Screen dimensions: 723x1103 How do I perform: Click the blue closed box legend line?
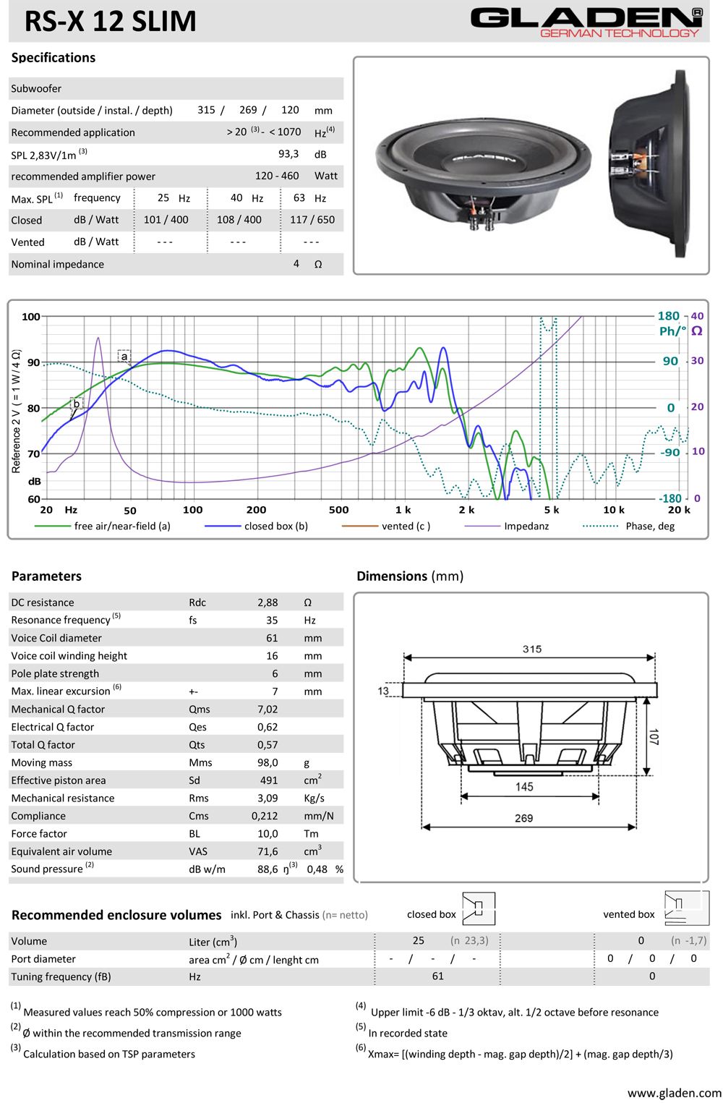(223, 526)
